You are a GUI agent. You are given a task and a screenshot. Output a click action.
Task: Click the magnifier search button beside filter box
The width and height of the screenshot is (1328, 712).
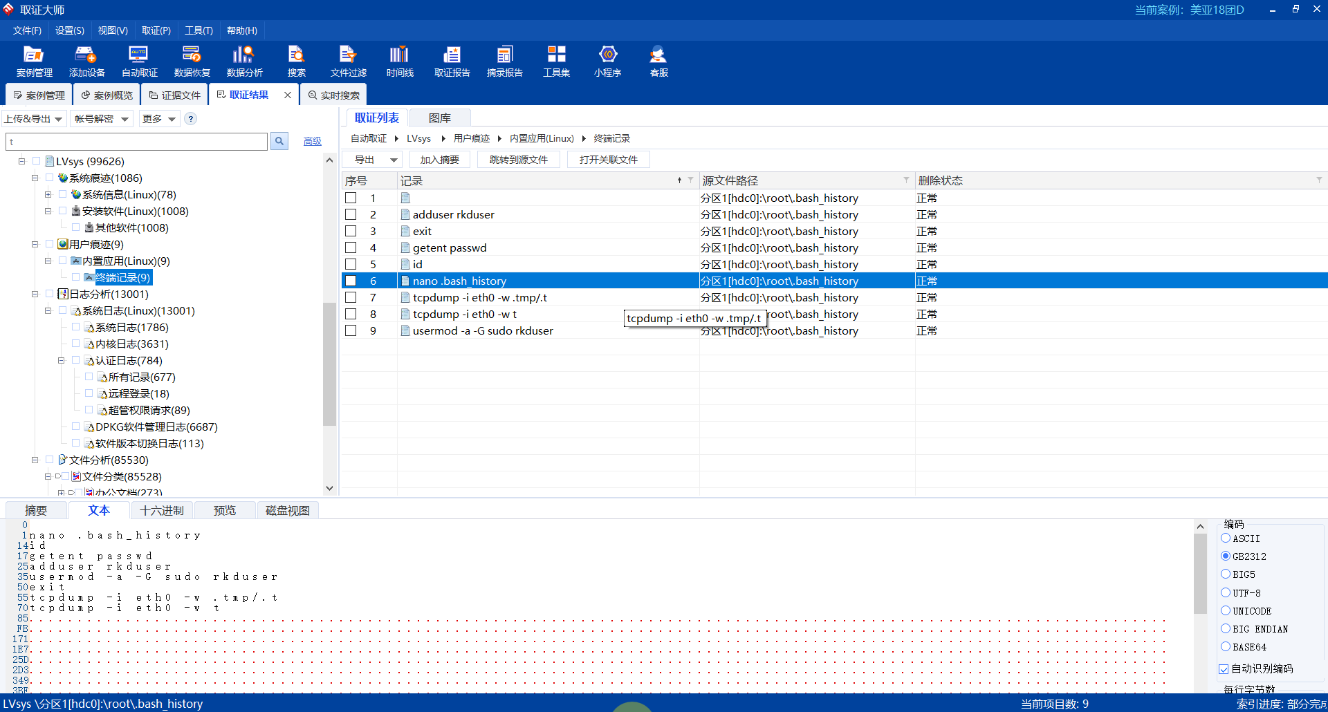point(279,141)
